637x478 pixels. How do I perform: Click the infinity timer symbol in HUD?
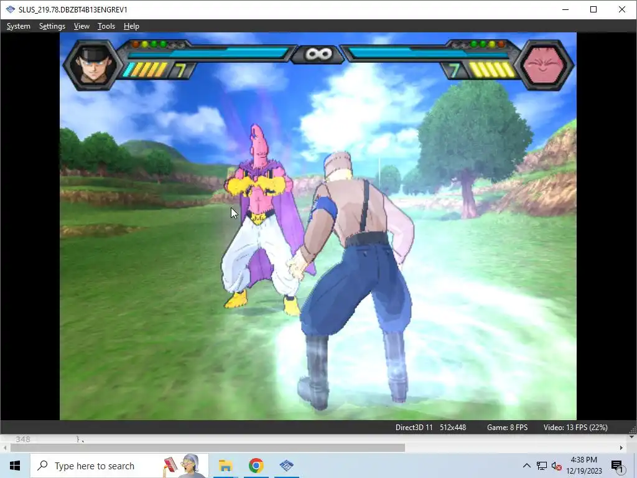point(318,54)
